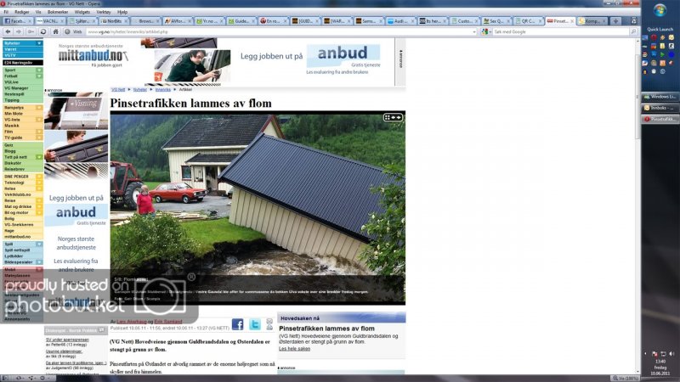Viewport: 680px width, 382px height.
Task: Click in the Google search field
Action: (557, 31)
